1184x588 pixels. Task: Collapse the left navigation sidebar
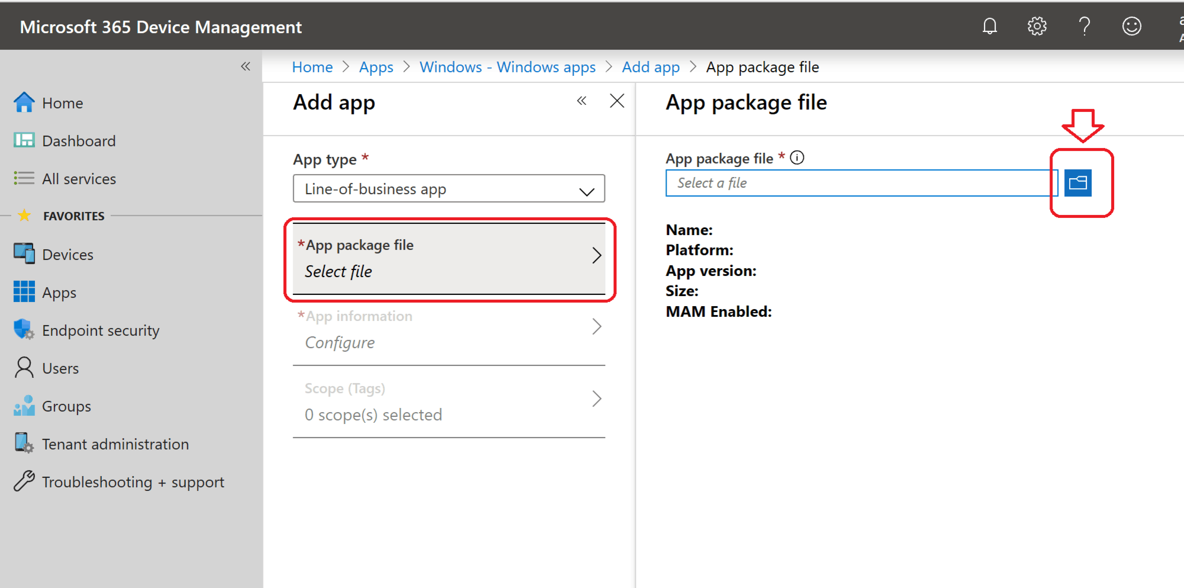(246, 66)
